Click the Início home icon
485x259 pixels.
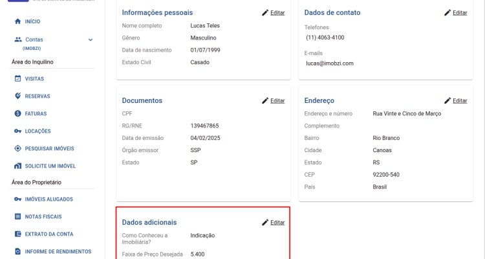coord(18,21)
